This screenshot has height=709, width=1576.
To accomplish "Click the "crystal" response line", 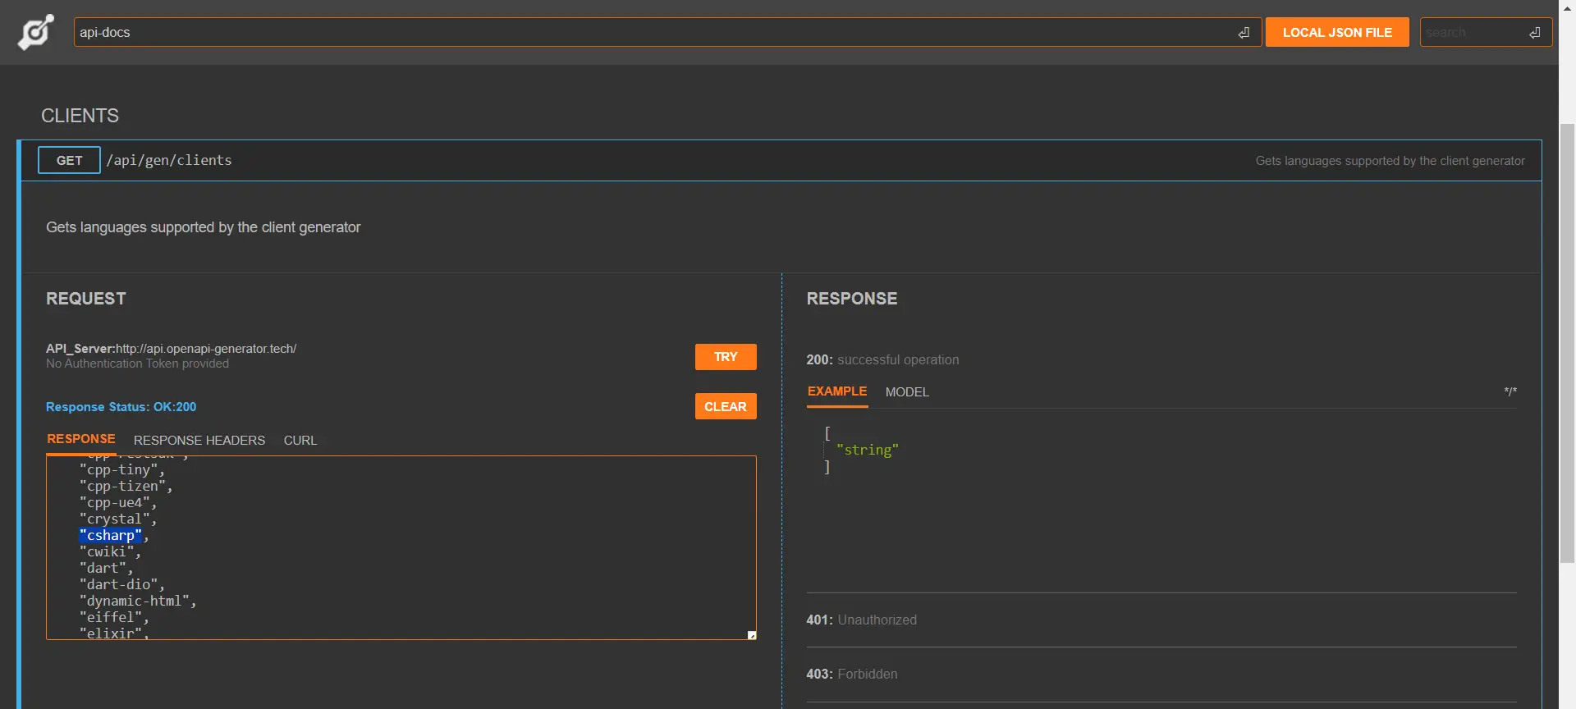I will (x=117, y=519).
